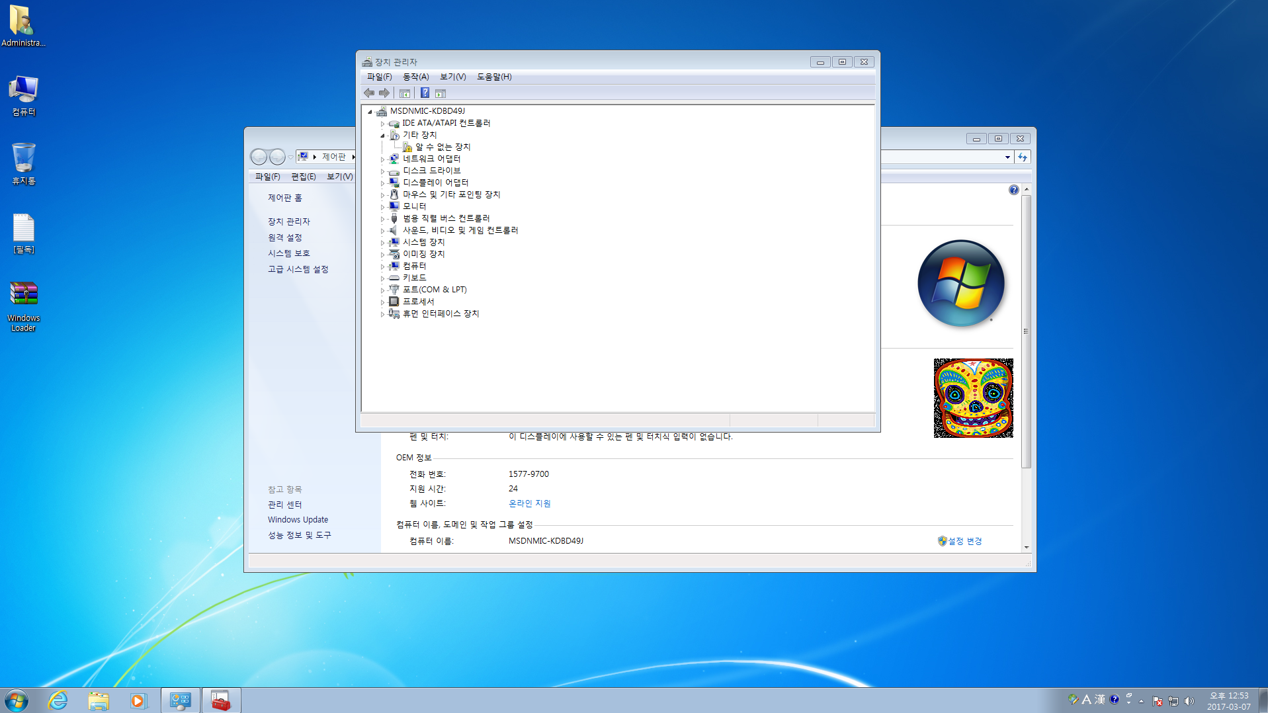Expand 디스플레이 어댑터 node
Image resolution: width=1268 pixels, height=713 pixels.
click(x=382, y=183)
